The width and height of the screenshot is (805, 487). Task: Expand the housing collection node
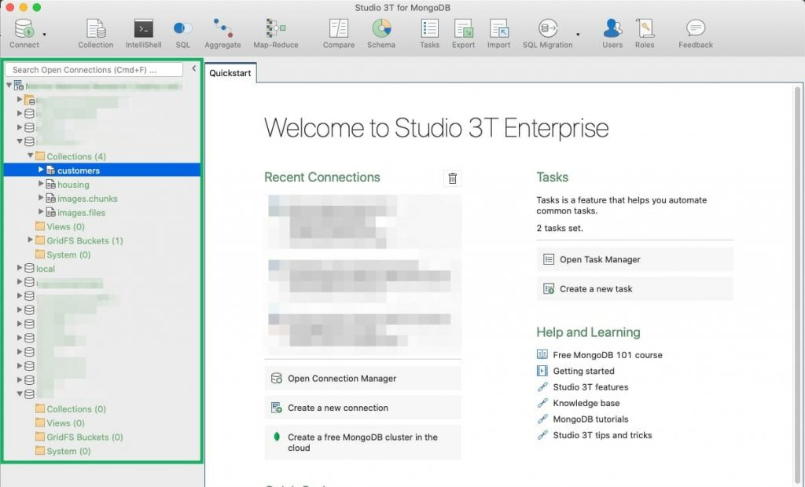click(41, 183)
